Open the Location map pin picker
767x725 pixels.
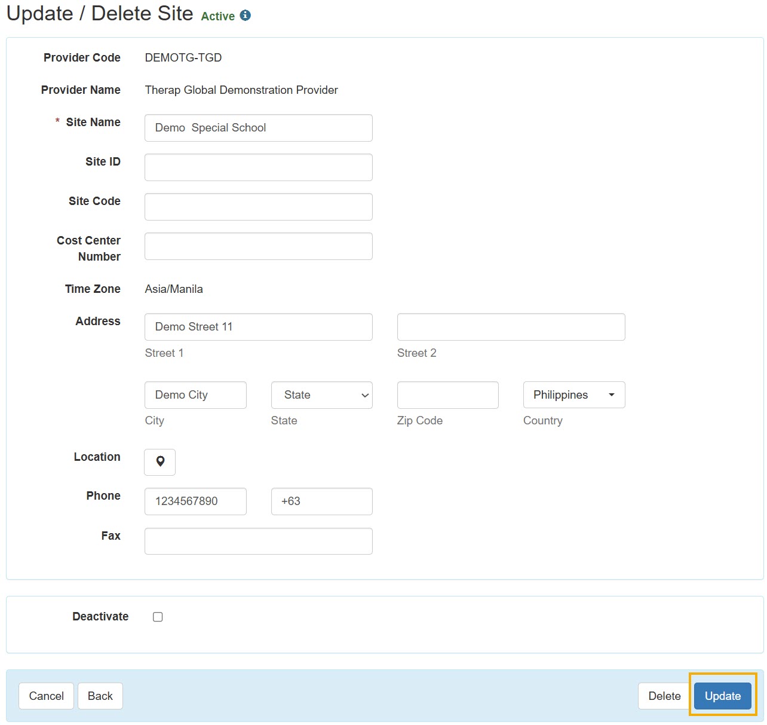pos(160,462)
